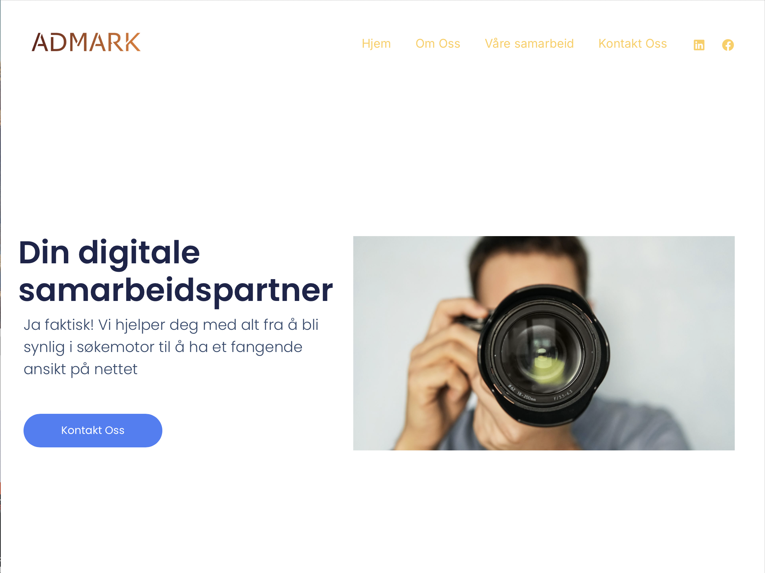Image resolution: width=765 pixels, height=573 pixels.
Task: Open the Facebook icon in header
Action: (728, 45)
